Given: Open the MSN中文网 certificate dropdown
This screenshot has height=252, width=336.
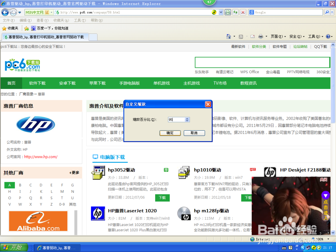Looking at the screenshot, I should pyautogui.click(x=51, y=12).
